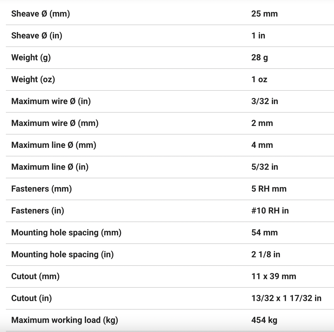Select the "25 mm" sheave value
Viewport: 334px width, 332px height.
pyautogui.click(x=264, y=14)
